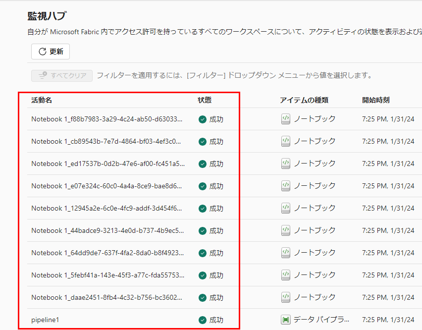Open activity Notebook 1_ed17537b-0d2b-47e6-af00-fc451a5...
The width and height of the screenshot is (422, 330).
pyautogui.click(x=108, y=164)
